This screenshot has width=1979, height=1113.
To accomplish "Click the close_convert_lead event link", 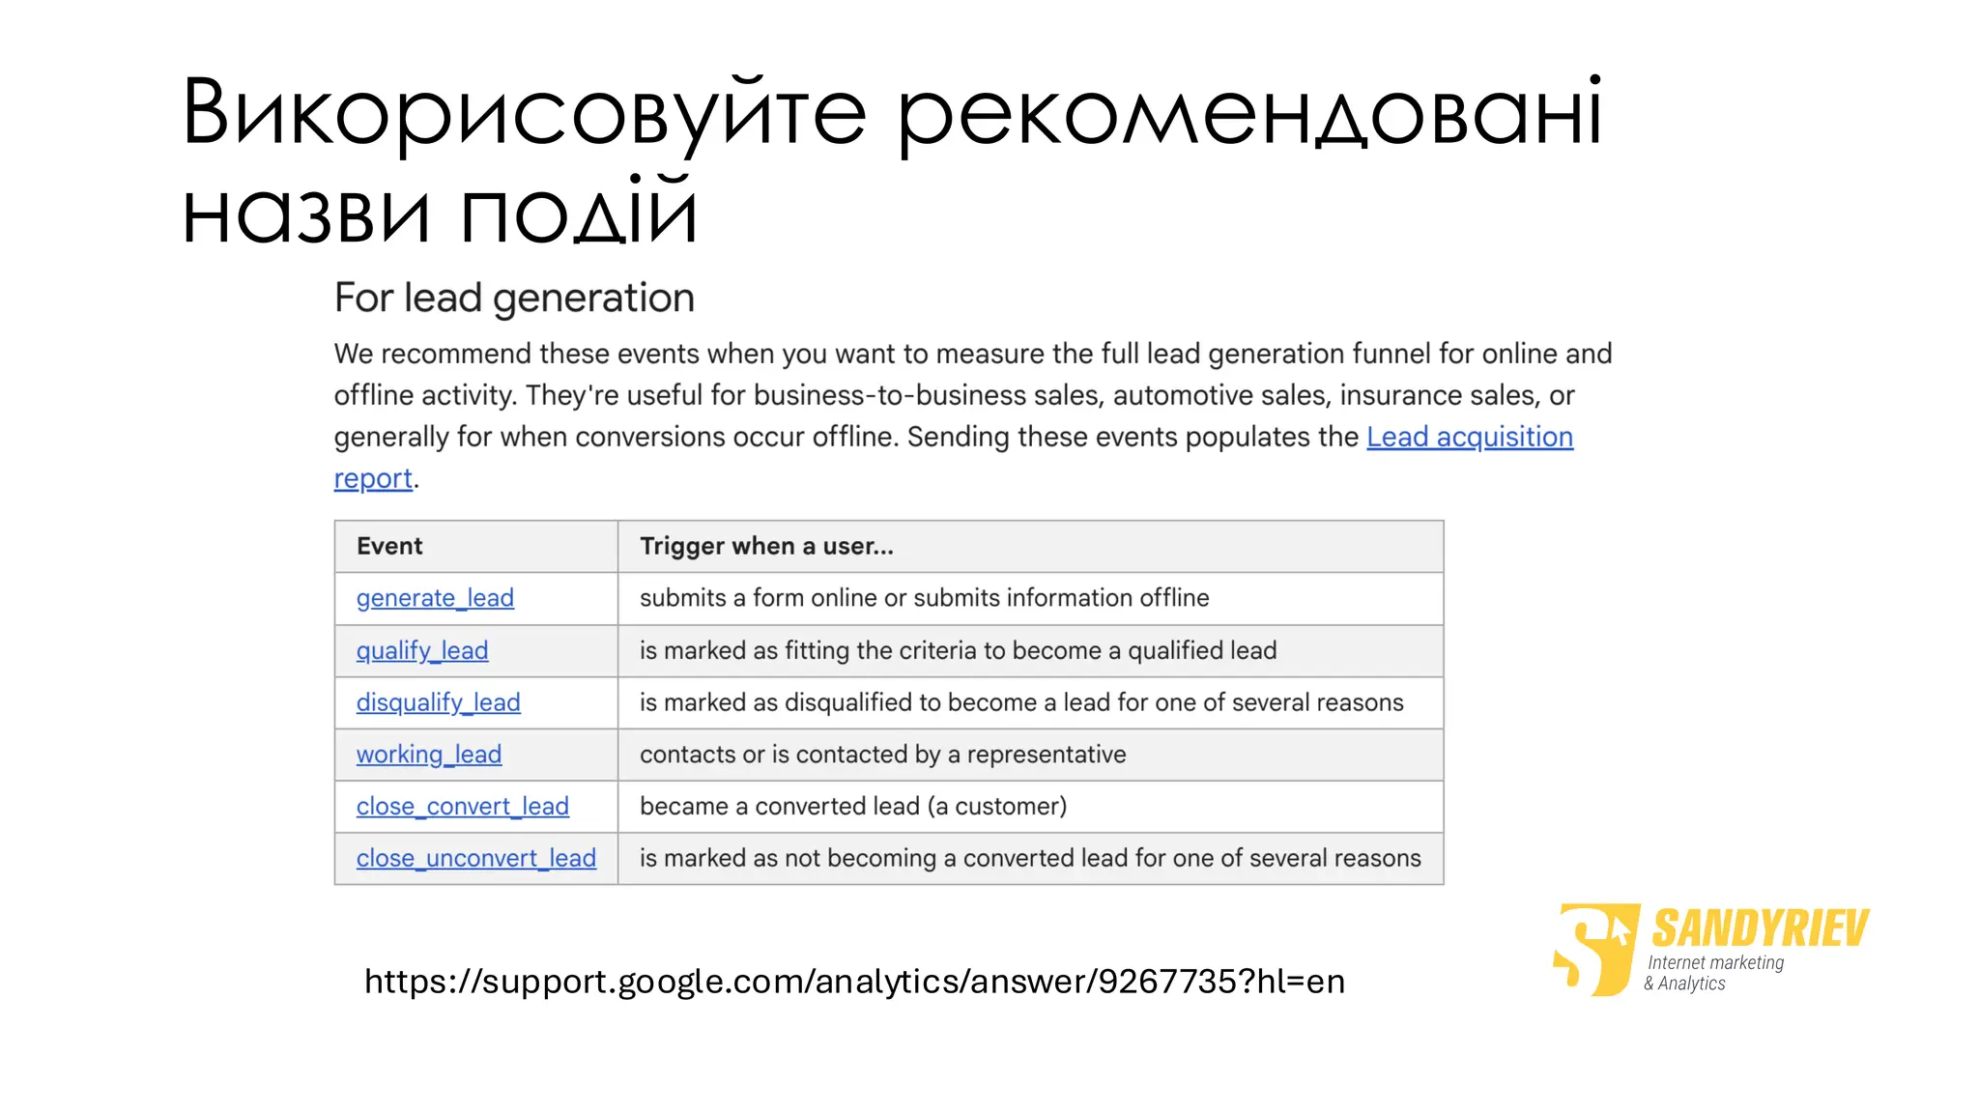I will click(x=462, y=807).
